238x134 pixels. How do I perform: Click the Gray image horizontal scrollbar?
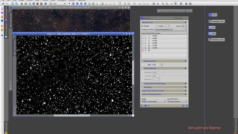pyautogui.click(x=72, y=115)
